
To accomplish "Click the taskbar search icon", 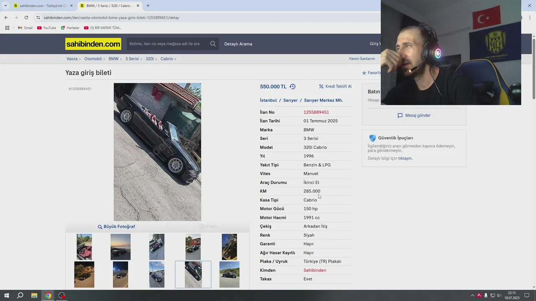I will (x=20, y=296).
